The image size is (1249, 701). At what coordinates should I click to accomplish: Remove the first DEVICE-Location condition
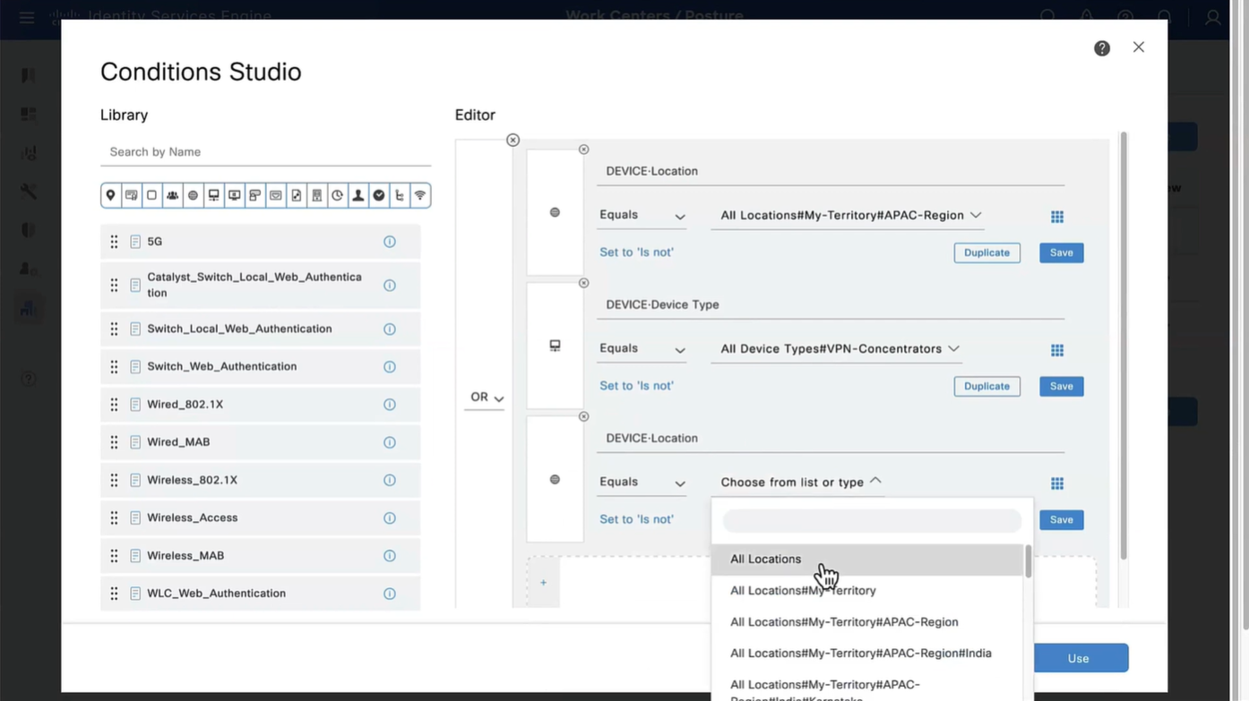[583, 150]
